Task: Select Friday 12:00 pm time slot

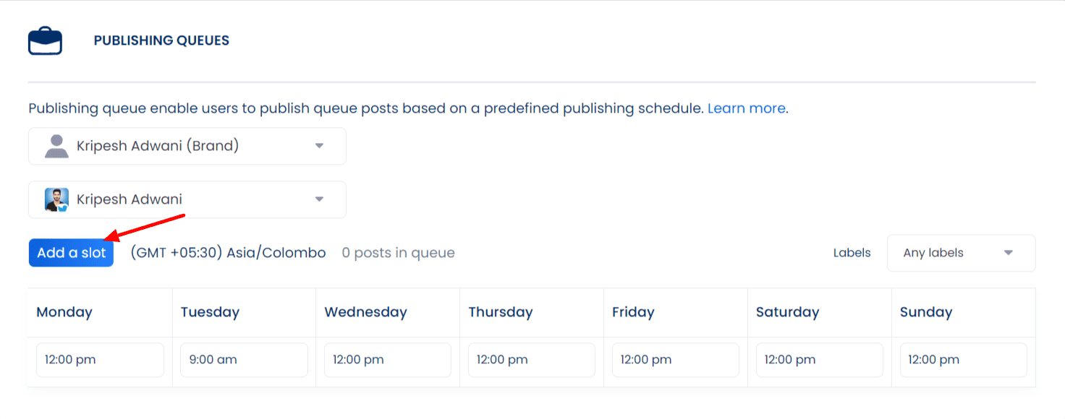Action: [676, 360]
